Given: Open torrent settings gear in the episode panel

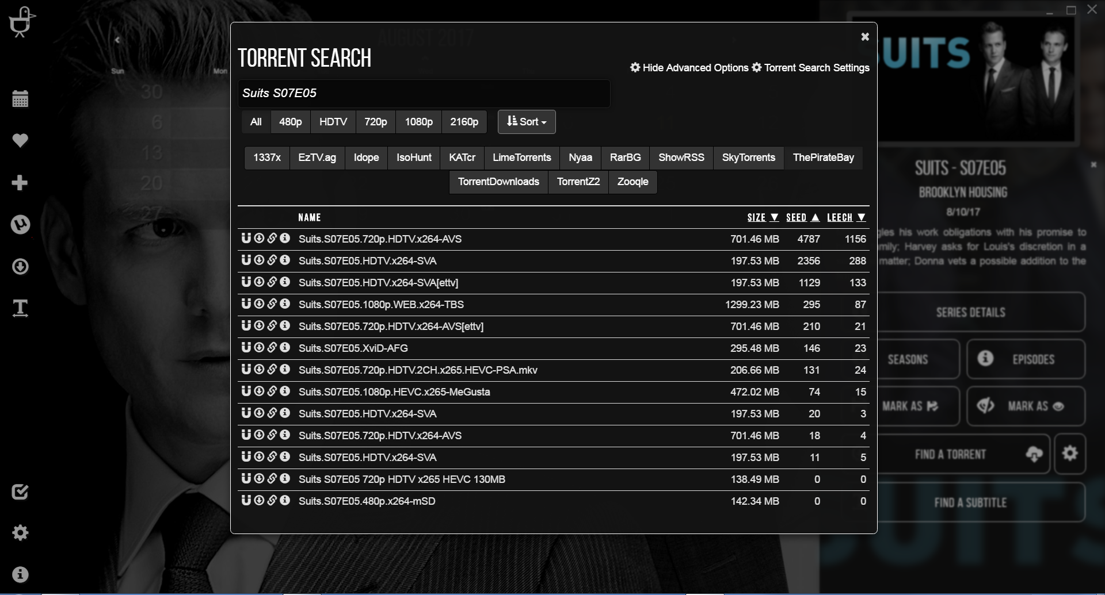Looking at the screenshot, I should pos(1070,454).
